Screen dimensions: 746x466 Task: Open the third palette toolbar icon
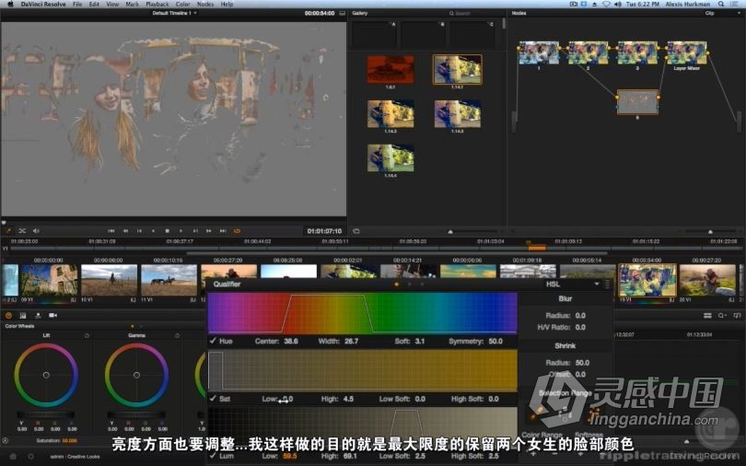click(x=38, y=315)
